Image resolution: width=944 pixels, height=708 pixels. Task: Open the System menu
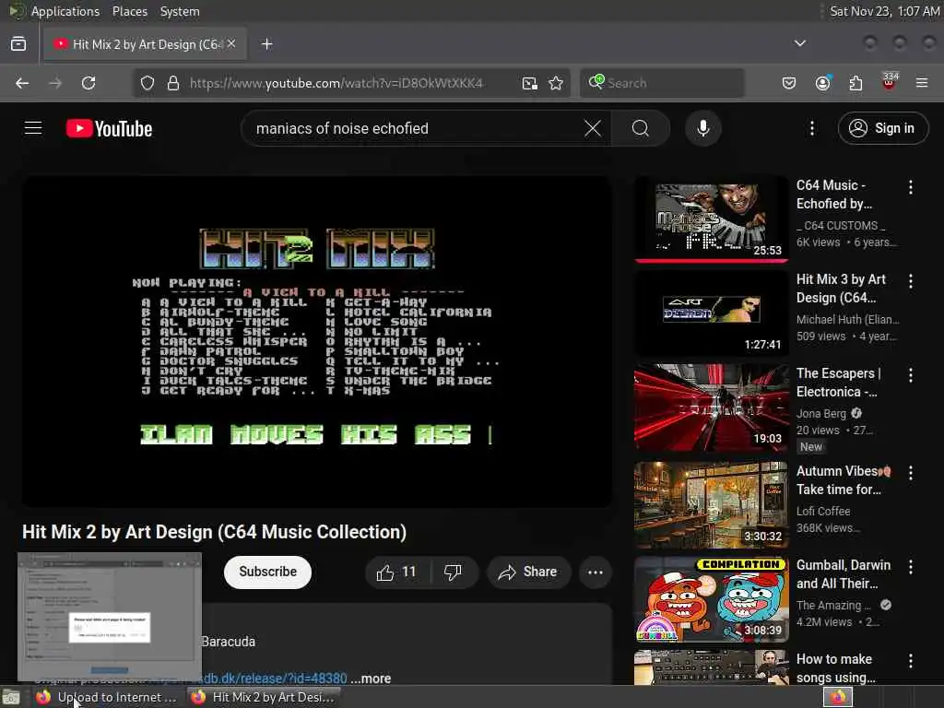[180, 11]
